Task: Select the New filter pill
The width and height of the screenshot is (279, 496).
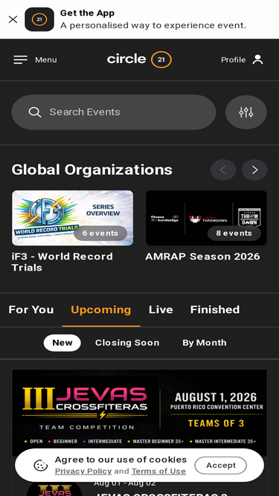Action: [62, 343]
